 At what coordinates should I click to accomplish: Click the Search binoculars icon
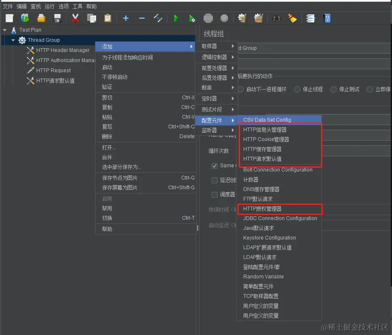277,18
